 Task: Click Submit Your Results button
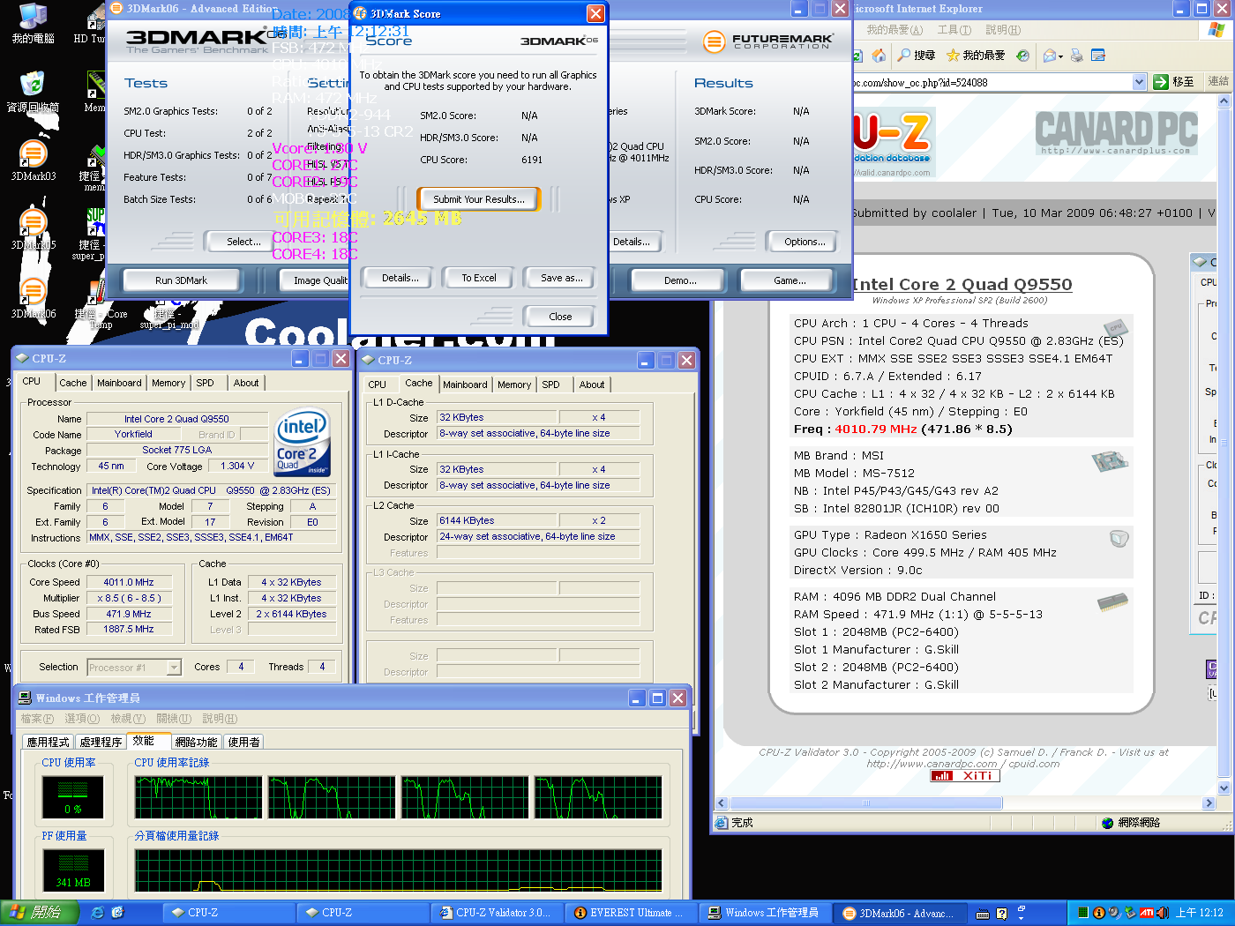(478, 199)
